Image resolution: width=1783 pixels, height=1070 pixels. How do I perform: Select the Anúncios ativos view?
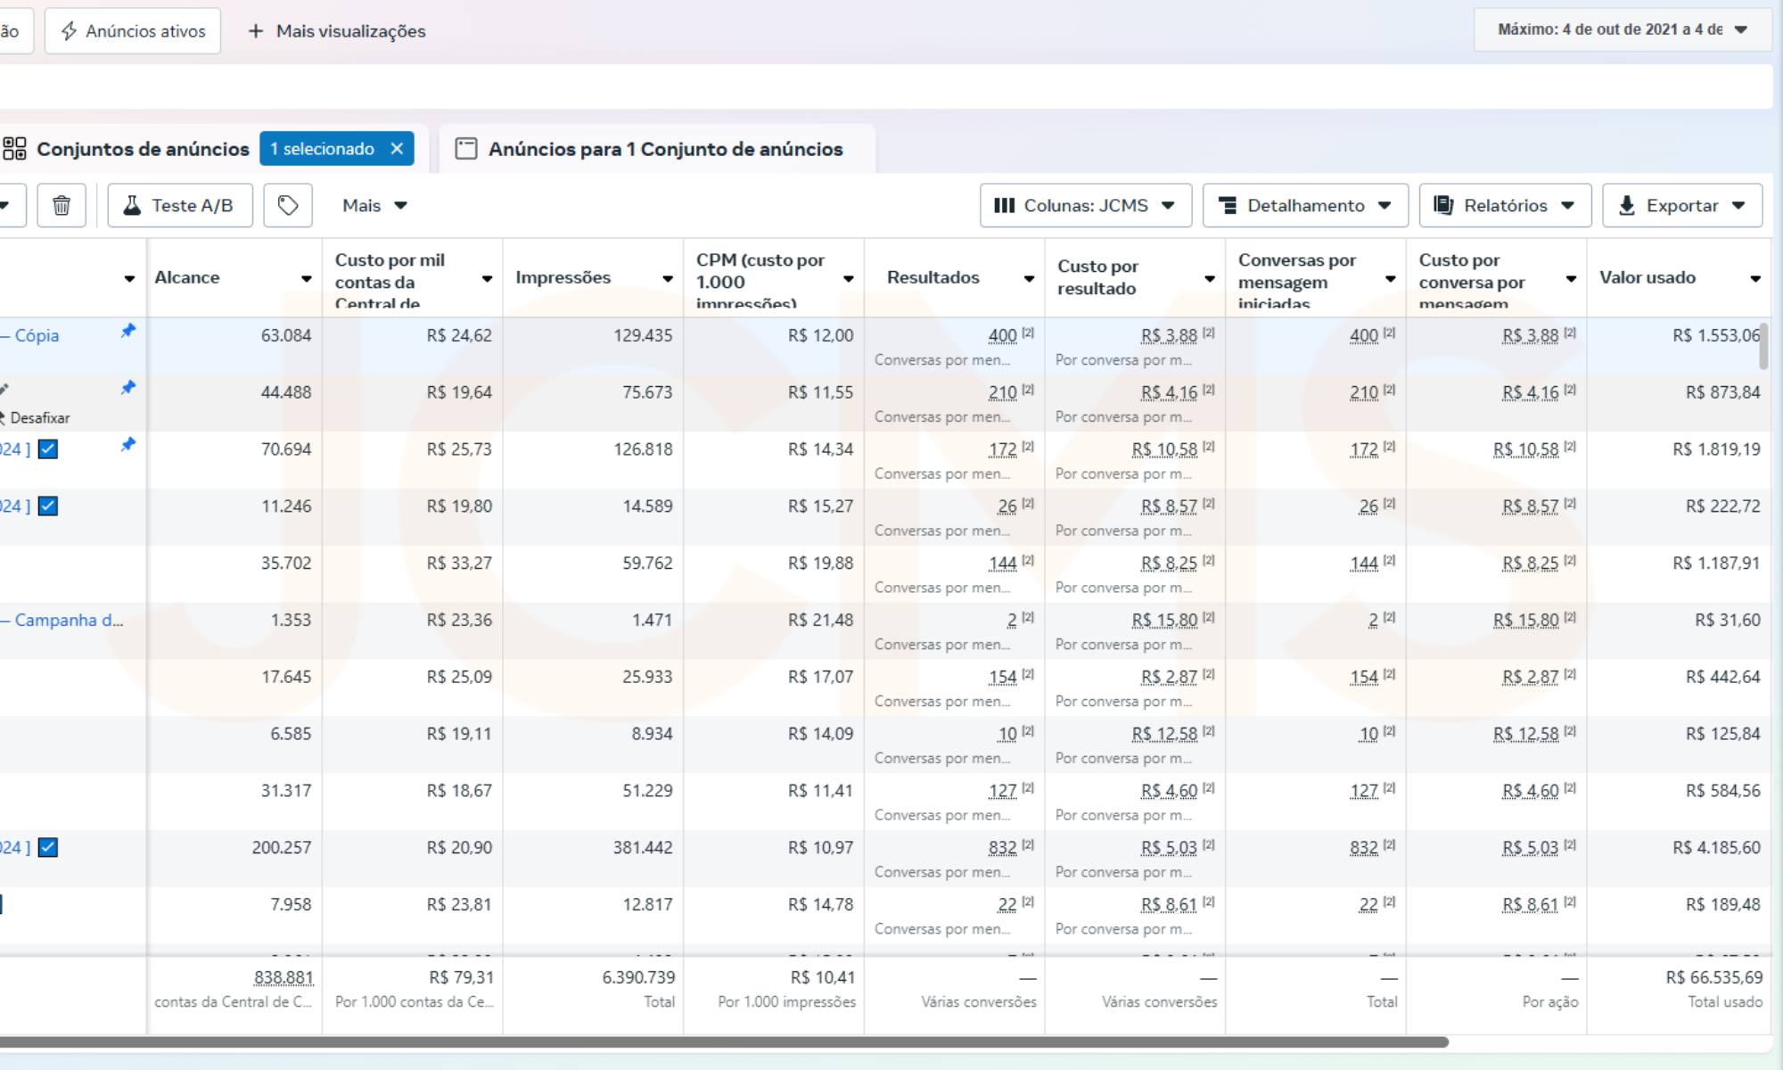coord(133,31)
